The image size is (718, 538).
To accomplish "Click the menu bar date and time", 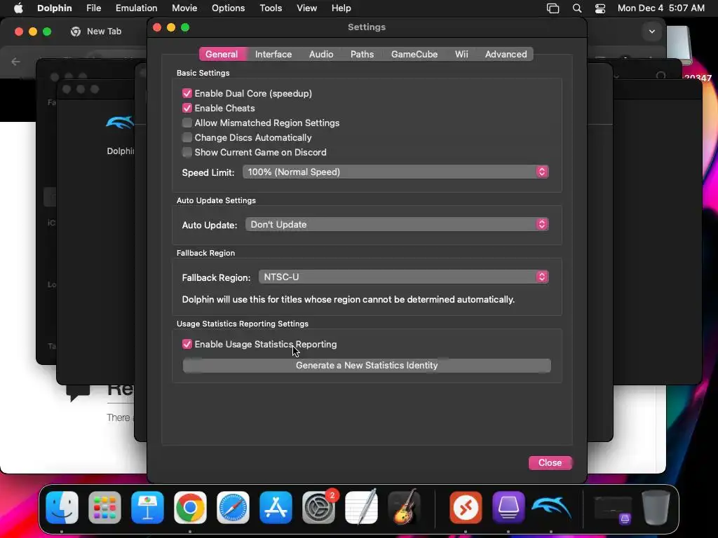I will [x=661, y=8].
